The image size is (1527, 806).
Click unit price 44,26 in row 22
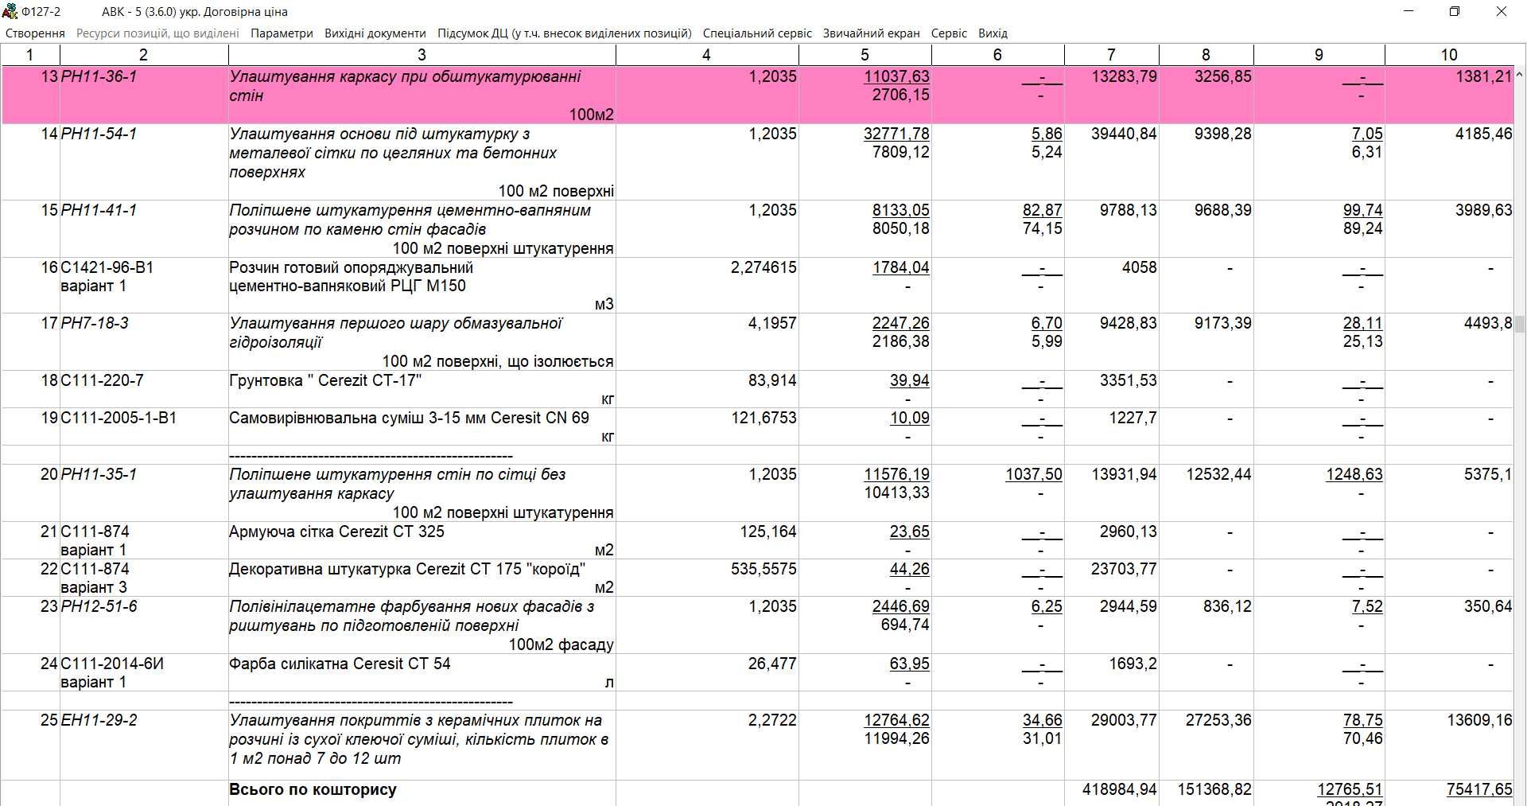coord(909,569)
